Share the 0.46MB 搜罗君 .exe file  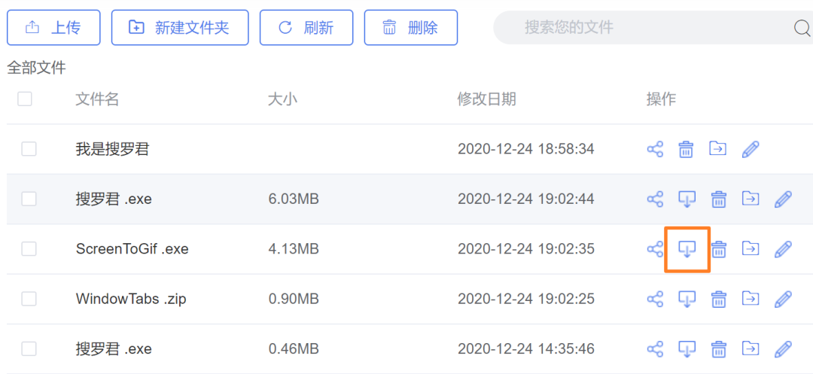coord(656,348)
